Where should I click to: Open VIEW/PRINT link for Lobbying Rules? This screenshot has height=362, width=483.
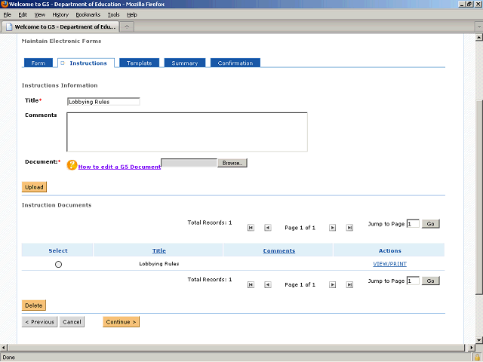click(x=389, y=264)
